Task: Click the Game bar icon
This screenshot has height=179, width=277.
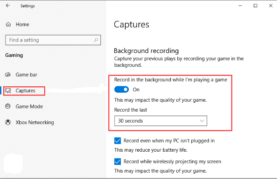Action: click(8, 75)
